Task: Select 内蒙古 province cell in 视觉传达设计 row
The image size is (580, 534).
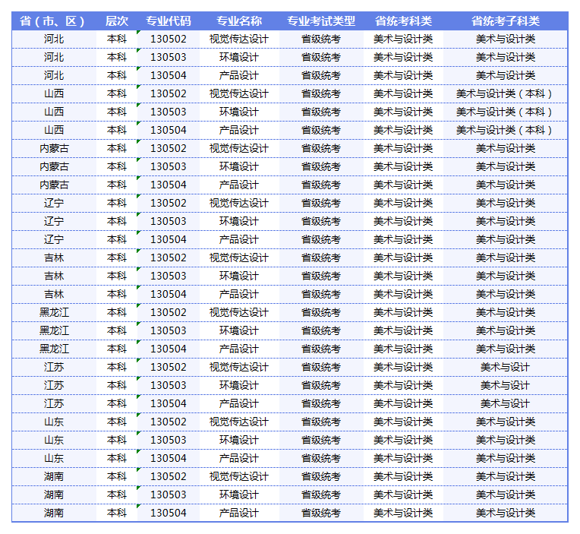Action: 54,148
